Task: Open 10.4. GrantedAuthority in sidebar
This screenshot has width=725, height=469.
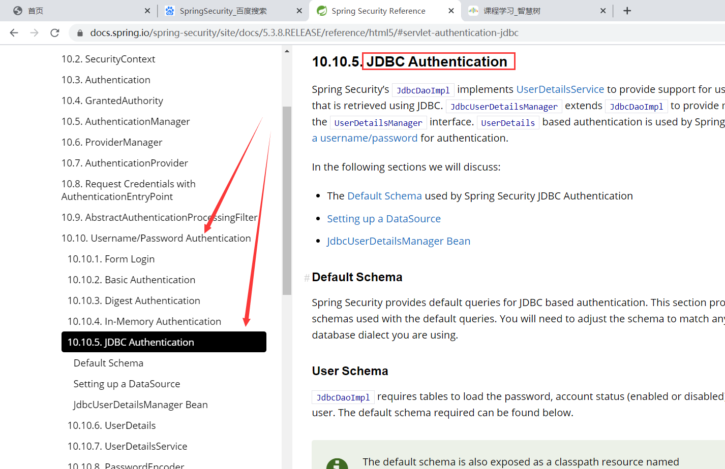Action: pos(112,100)
